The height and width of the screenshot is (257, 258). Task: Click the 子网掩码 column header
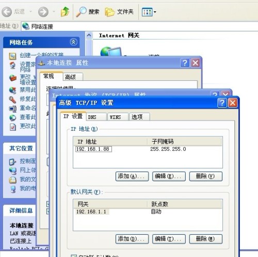tap(185, 142)
